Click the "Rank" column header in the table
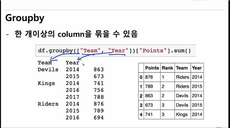This screenshot has width=230, height=128. (167, 68)
